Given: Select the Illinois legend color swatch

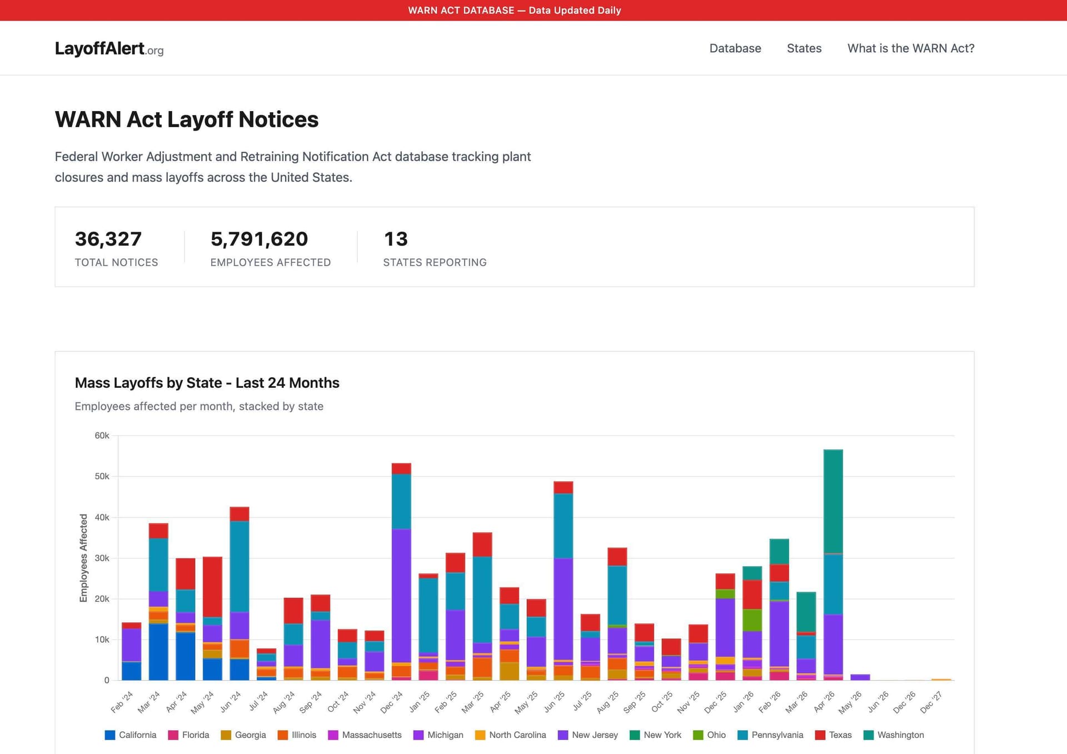Looking at the screenshot, I should click(282, 735).
